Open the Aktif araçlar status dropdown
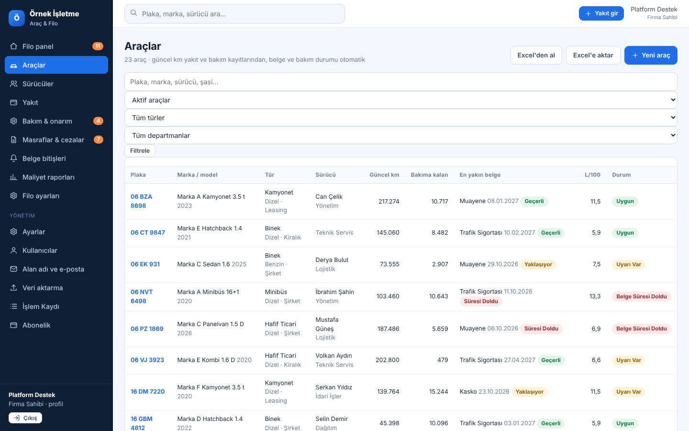The height and width of the screenshot is (431, 689). click(401, 100)
